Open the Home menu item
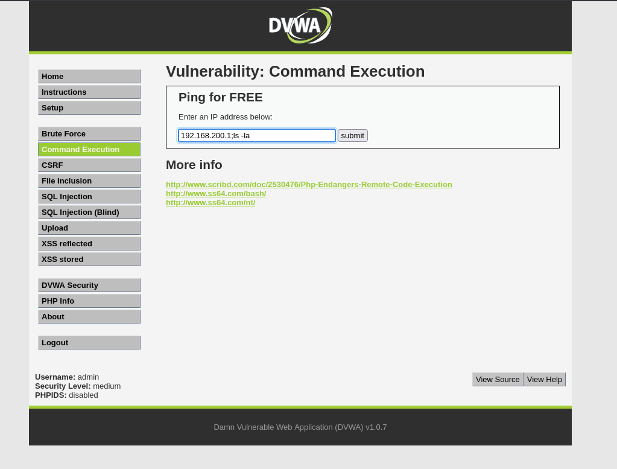 click(89, 77)
